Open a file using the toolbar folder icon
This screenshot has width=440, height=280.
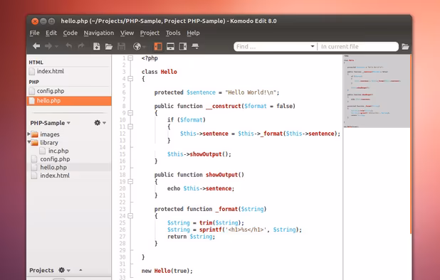pyautogui.click(x=109, y=46)
